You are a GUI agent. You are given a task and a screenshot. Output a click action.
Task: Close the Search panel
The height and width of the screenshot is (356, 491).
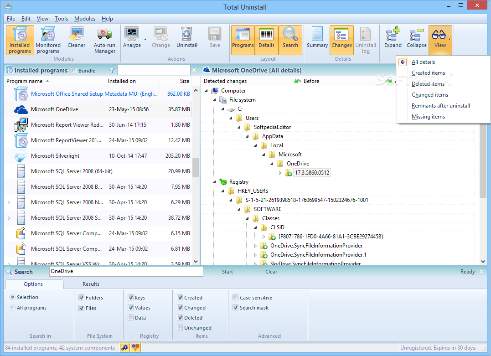481,272
